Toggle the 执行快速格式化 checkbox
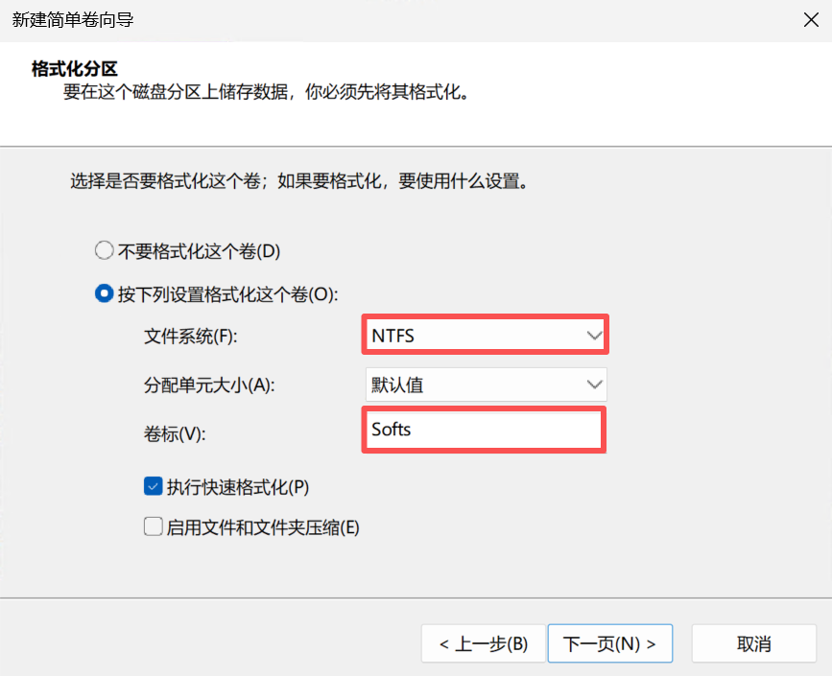Image resolution: width=832 pixels, height=676 pixels. (x=153, y=486)
